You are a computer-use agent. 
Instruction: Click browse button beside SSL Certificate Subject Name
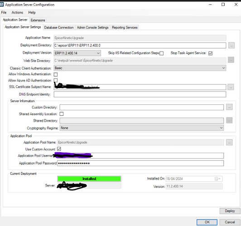click(x=231, y=87)
